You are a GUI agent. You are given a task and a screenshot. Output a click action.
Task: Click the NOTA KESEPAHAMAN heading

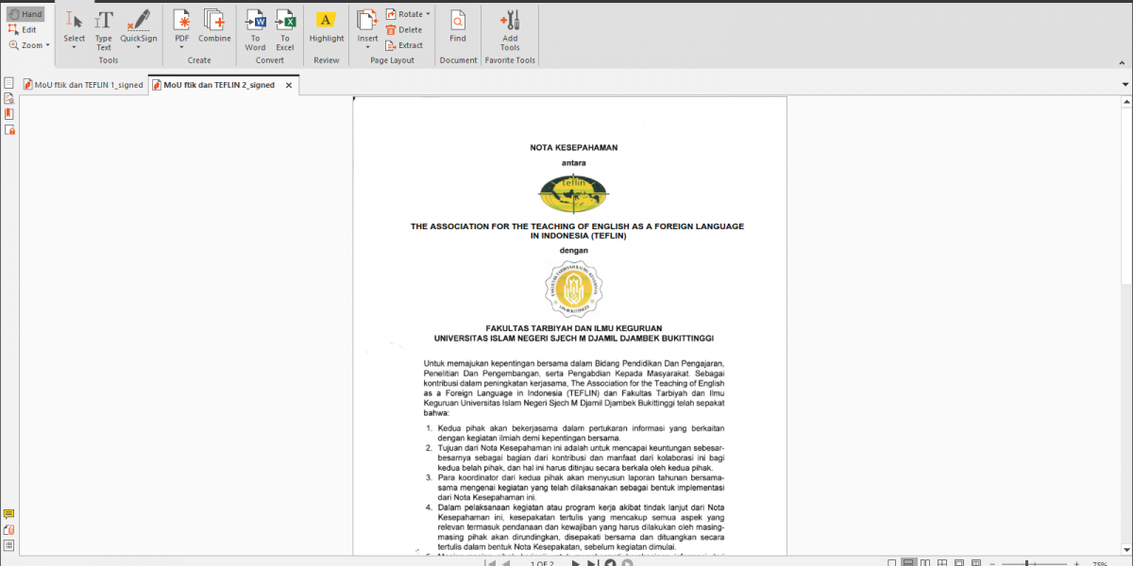click(574, 148)
